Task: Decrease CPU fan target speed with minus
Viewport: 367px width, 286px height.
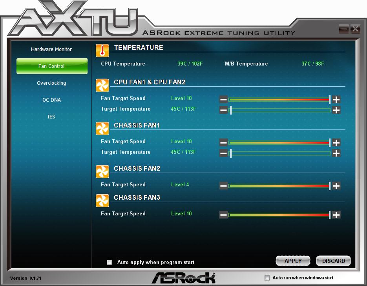Action: (223, 99)
